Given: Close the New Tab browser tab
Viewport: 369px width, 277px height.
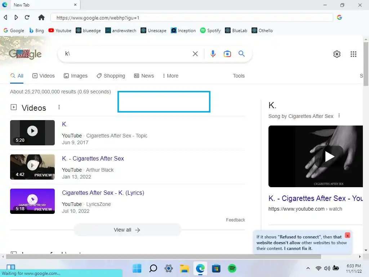Looking at the screenshot, I should (75, 5).
